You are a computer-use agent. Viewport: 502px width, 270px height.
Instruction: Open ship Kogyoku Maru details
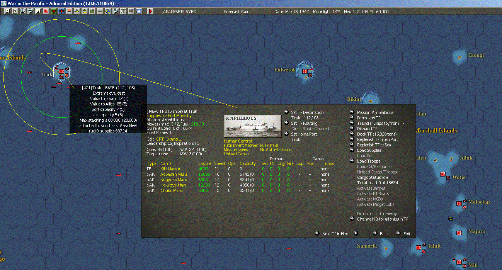(174, 180)
